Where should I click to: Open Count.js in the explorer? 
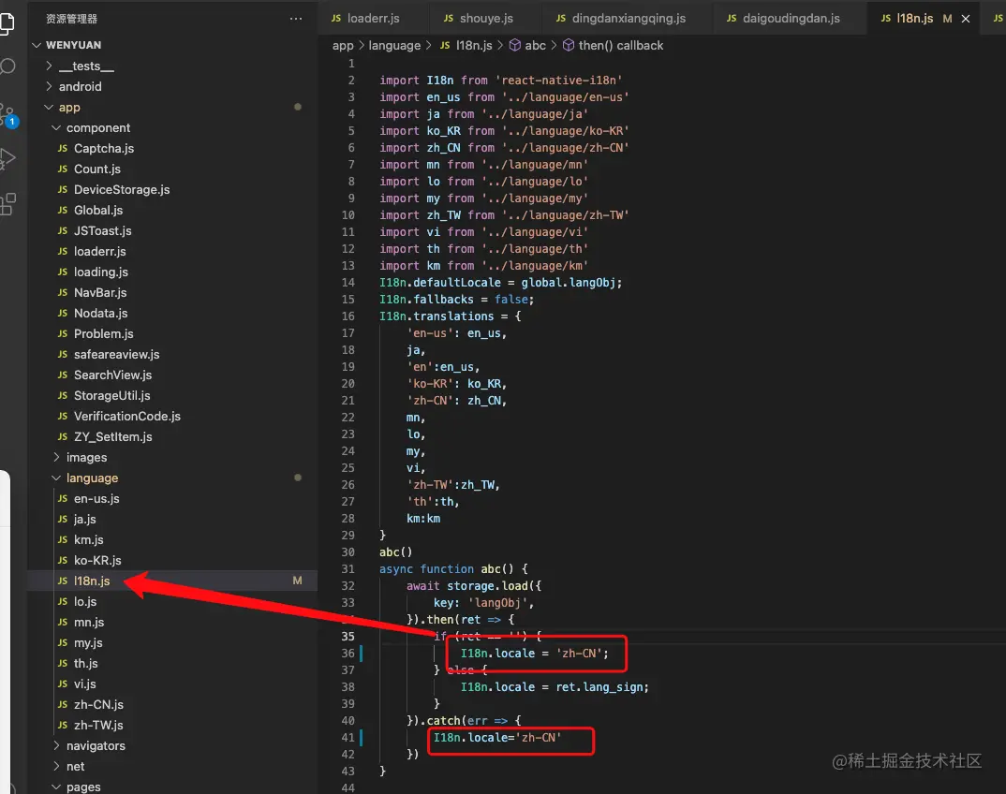tap(96, 169)
